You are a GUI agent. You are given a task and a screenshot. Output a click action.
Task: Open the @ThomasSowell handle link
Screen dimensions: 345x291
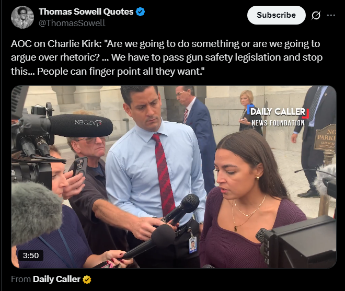72,23
